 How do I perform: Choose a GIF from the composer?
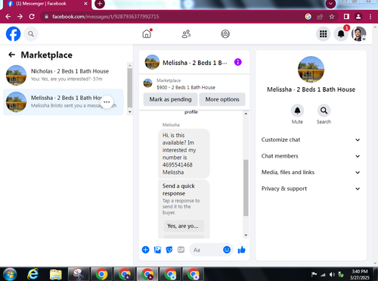pyautogui.click(x=181, y=250)
